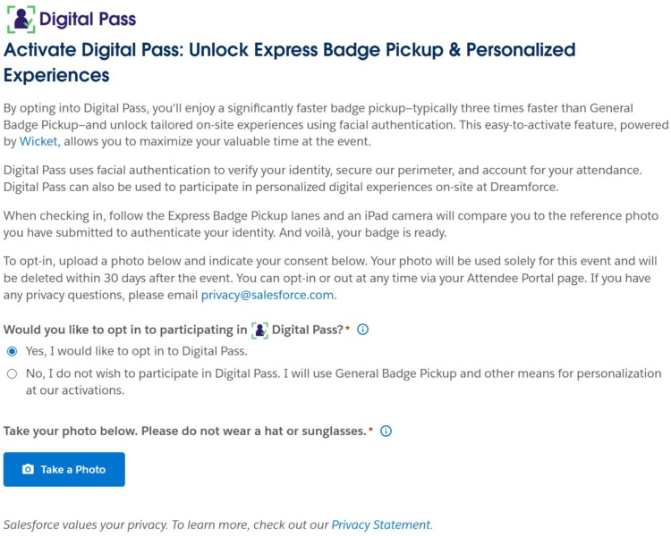
Task: Open the Privacy Statement link
Action: 380,524
